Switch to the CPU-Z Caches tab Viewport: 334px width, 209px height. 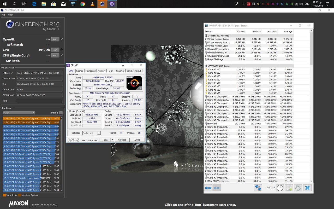(x=80, y=71)
